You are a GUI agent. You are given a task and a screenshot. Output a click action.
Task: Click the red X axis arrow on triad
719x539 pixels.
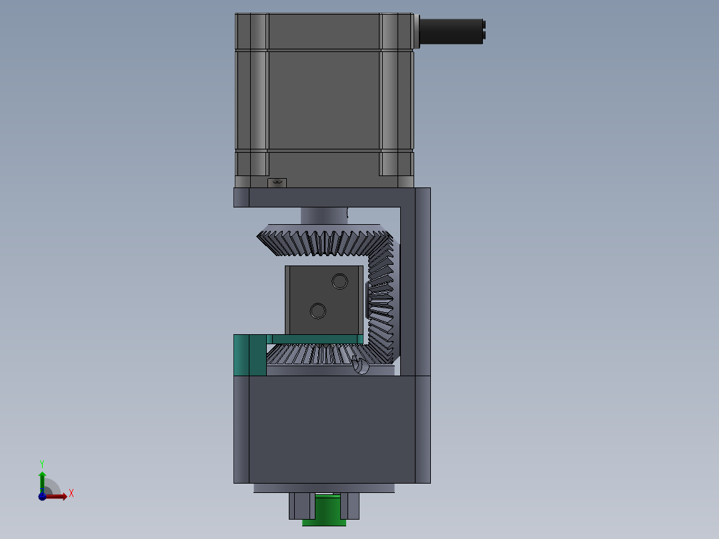pyautogui.click(x=57, y=496)
